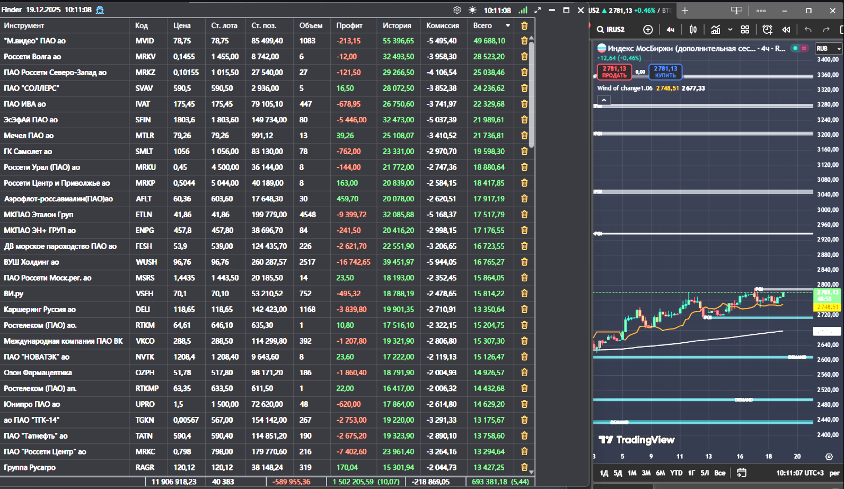The width and height of the screenshot is (844, 489).
Task: Select the Мечел ПАО ао instrument row
Action: tap(29, 136)
